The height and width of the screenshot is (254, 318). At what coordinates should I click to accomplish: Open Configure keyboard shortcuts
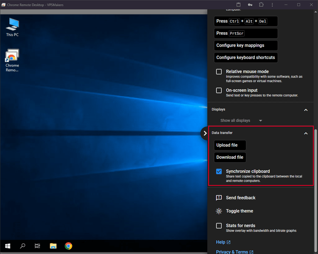[x=246, y=58]
